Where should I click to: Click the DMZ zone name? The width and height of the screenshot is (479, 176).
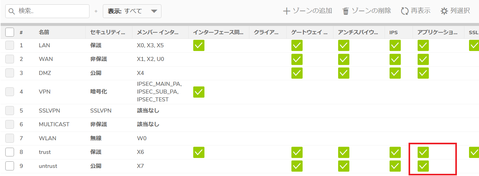[45, 73]
